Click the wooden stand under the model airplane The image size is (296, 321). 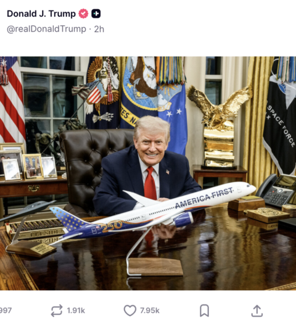pos(155,267)
